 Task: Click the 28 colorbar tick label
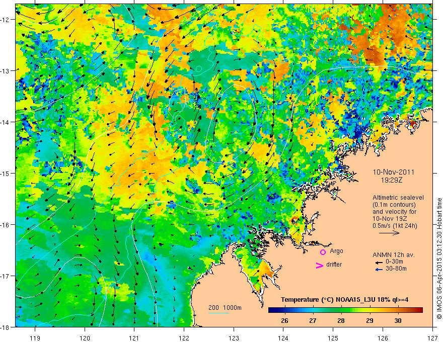click(341, 320)
